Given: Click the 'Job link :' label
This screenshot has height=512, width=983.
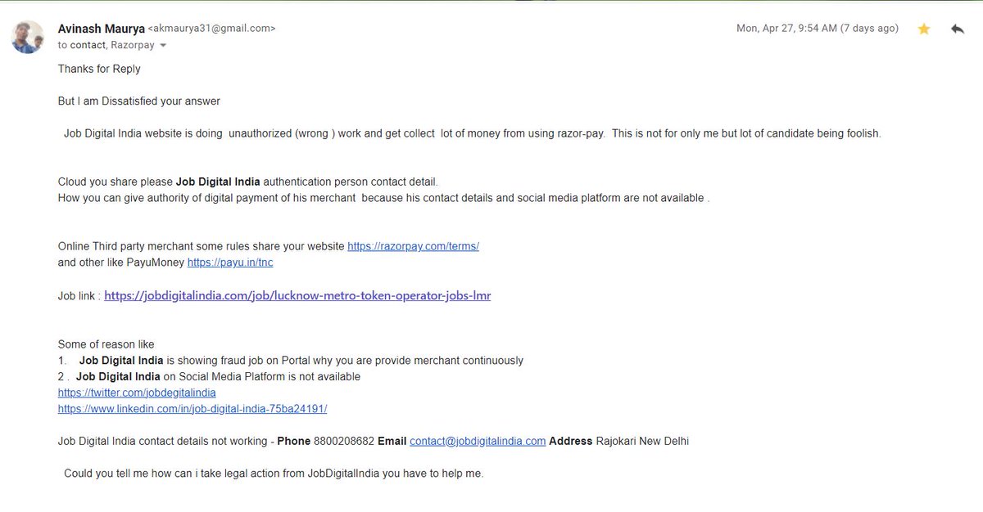Looking at the screenshot, I should point(79,296).
